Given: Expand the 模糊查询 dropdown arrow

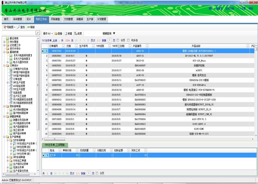Looking at the screenshot, I should pyautogui.click(x=114, y=34).
